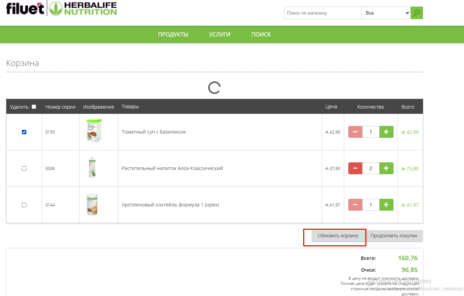Focus the Поиск по магазину search field
This screenshot has width=464, height=296.
click(x=323, y=13)
